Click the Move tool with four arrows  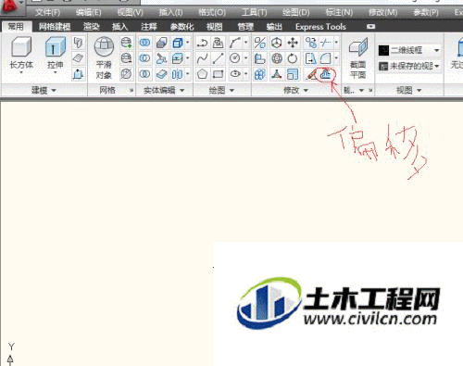pyautogui.click(x=293, y=43)
